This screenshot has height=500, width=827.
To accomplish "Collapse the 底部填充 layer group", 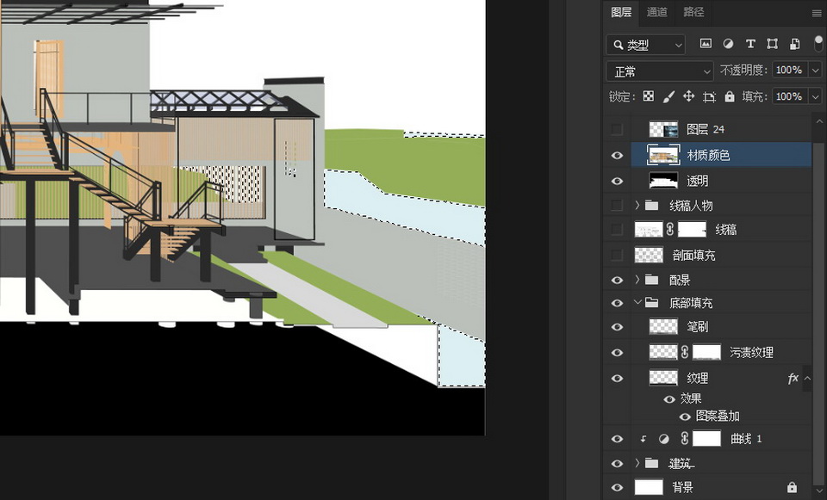I will coord(637,303).
